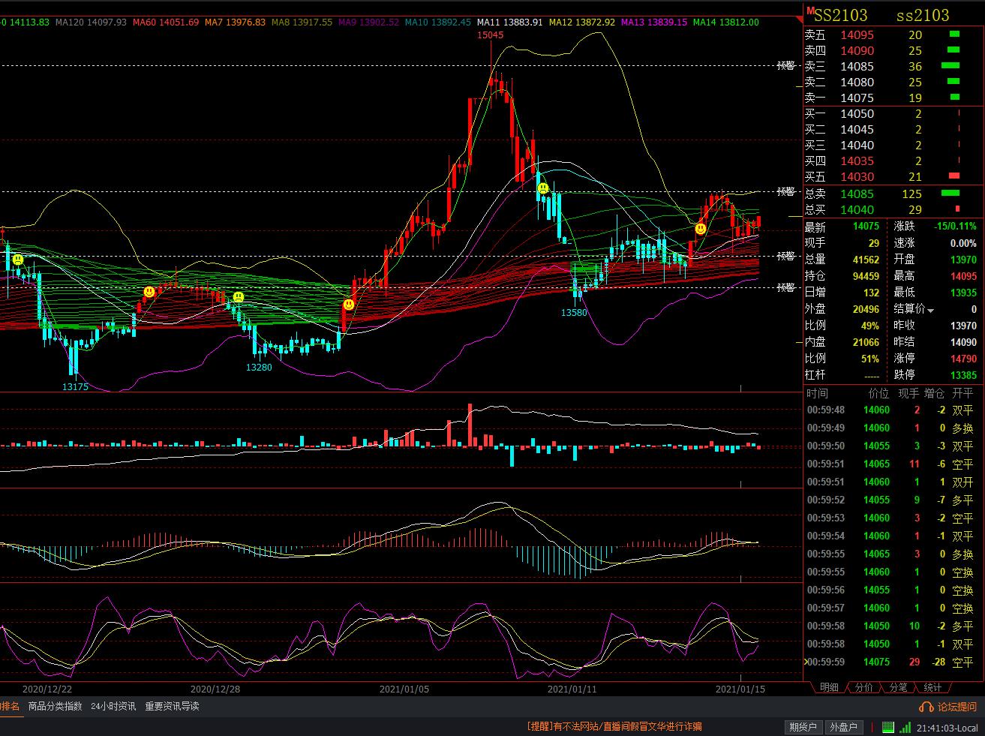Click the 预警 alert marker on the topmost dashed line
The width and height of the screenshot is (985, 736).
(x=785, y=66)
